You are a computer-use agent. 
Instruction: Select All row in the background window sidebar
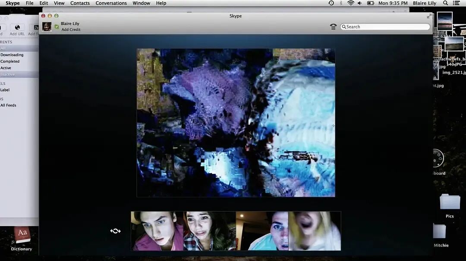pyautogui.click(x=19, y=48)
